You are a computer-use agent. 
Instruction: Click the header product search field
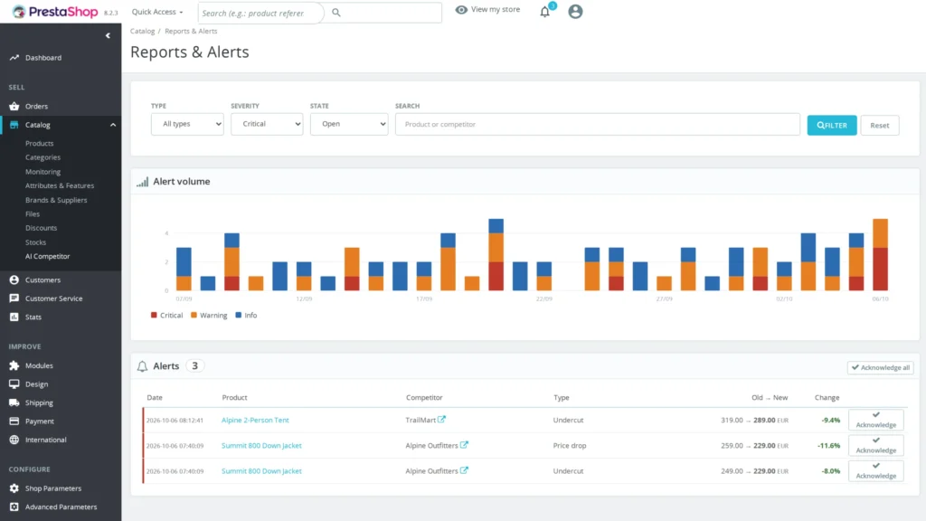pos(261,13)
